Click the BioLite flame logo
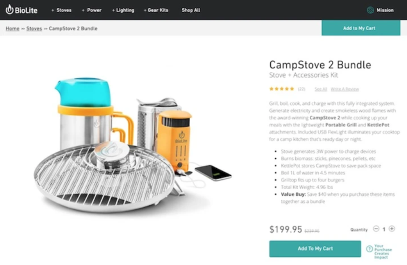Image resolution: width=407 pixels, height=265 pixels. (x=10, y=10)
